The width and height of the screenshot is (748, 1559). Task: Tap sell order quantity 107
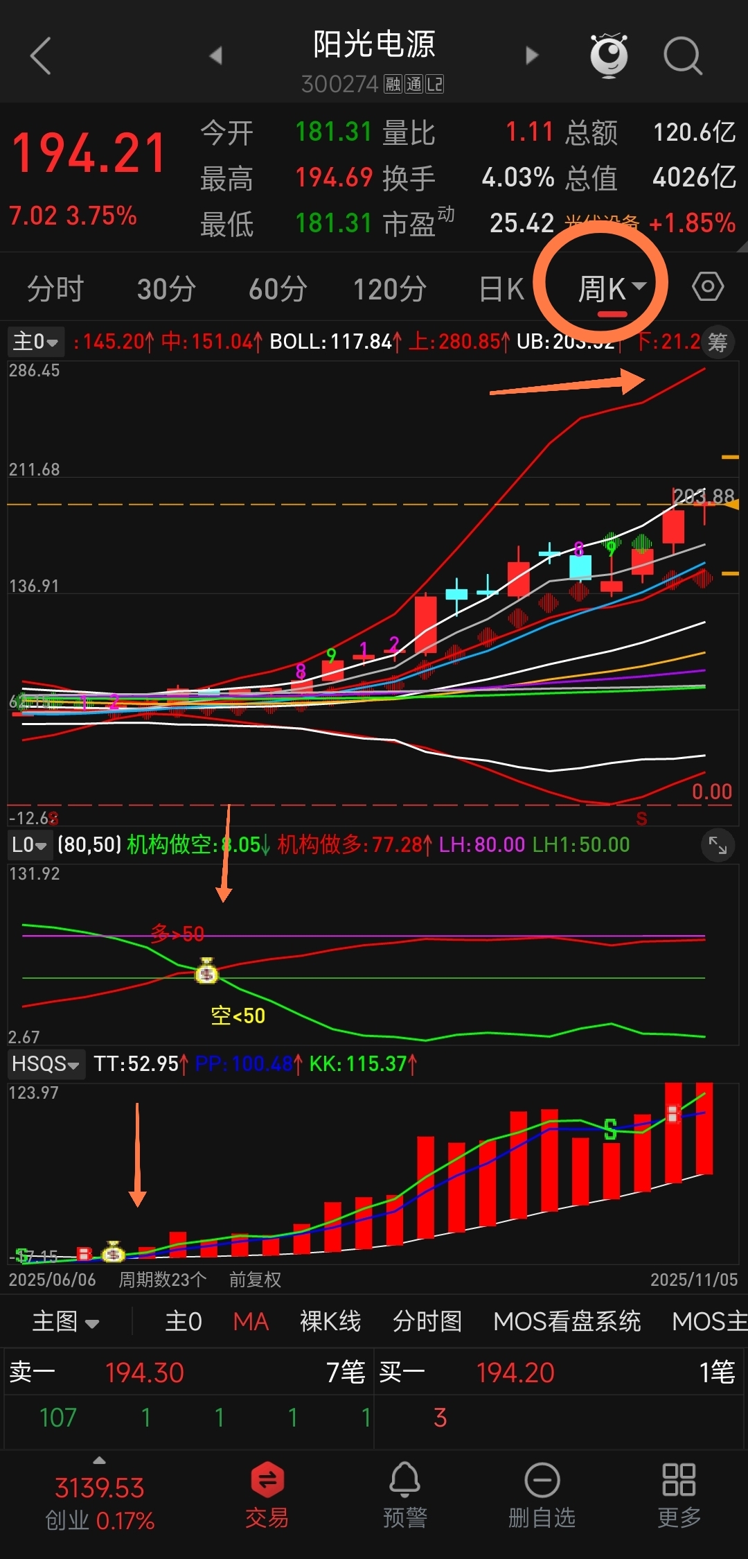[58, 1418]
